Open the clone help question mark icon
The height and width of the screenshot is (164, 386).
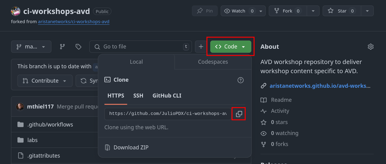(x=240, y=80)
